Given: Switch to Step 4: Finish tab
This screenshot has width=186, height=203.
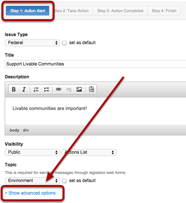Looking at the screenshot, I should point(164,11).
